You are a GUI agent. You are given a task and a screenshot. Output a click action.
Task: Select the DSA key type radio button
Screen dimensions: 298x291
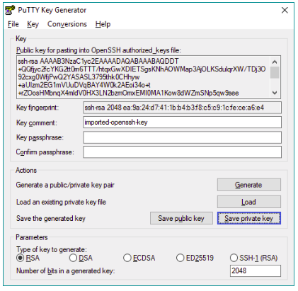click(x=73, y=258)
